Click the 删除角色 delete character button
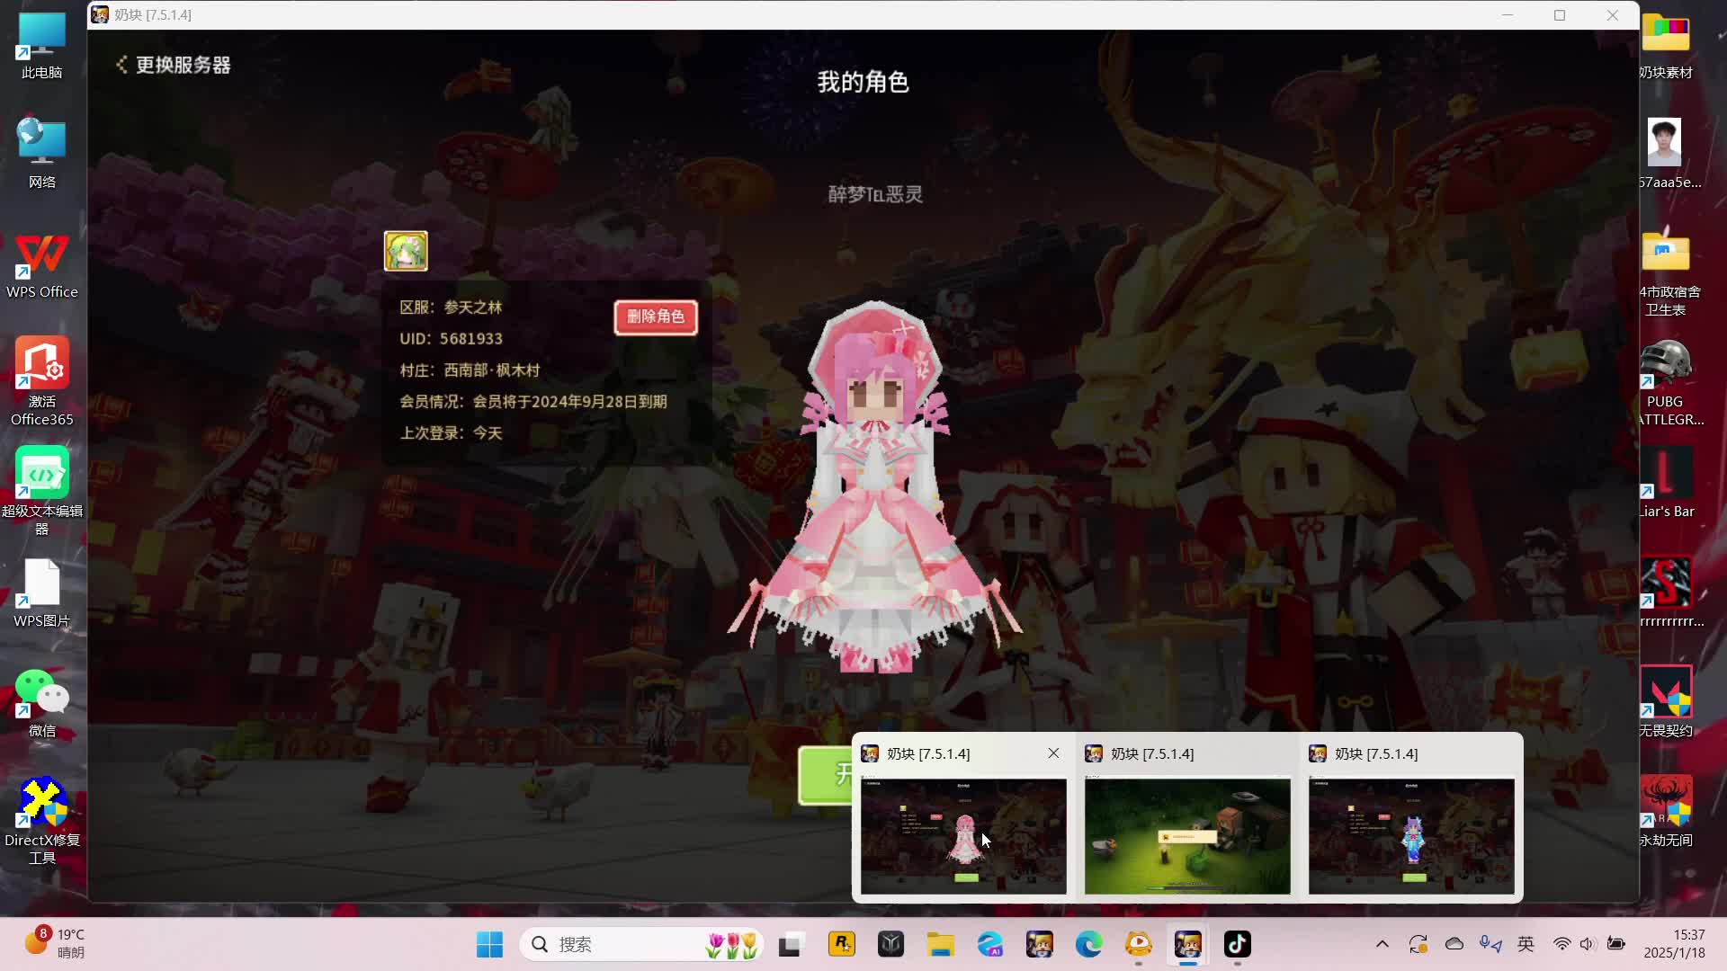 [655, 317]
